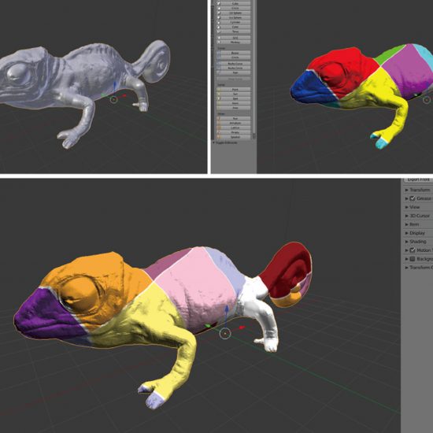Image resolution: width=433 pixels, height=433 pixels.
Task: Add an Ico Sphere mesh primitive
Action: (234, 17)
